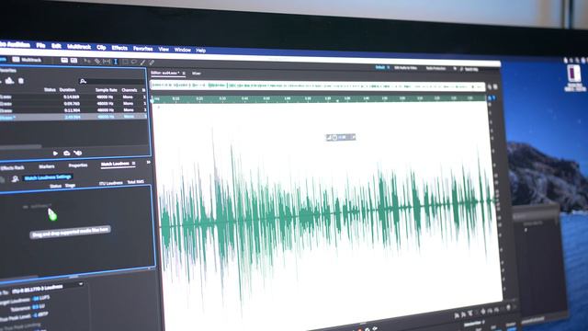Open the Effects menu

tap(119, 48)
